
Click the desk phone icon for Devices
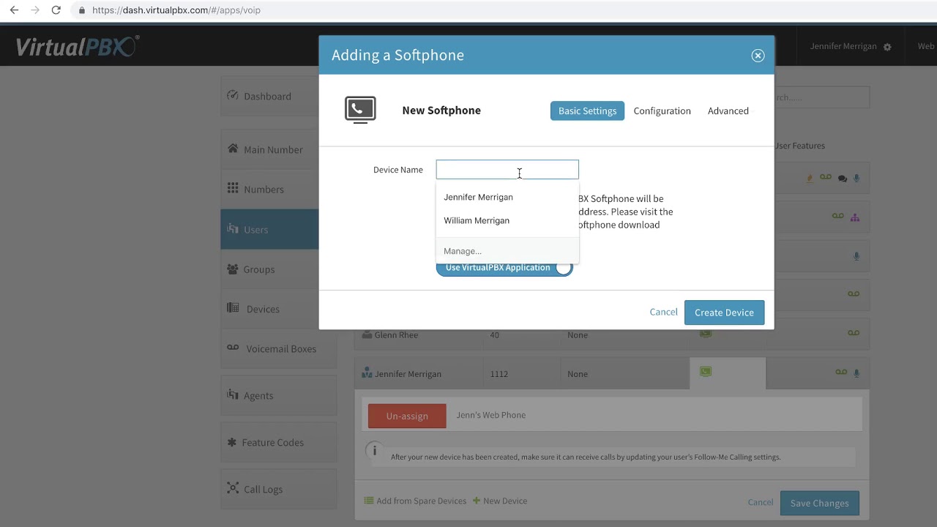pos(233,308)
